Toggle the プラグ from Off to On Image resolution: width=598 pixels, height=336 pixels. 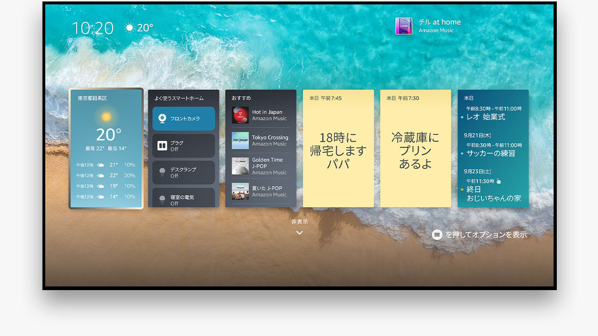pos(183,146)
